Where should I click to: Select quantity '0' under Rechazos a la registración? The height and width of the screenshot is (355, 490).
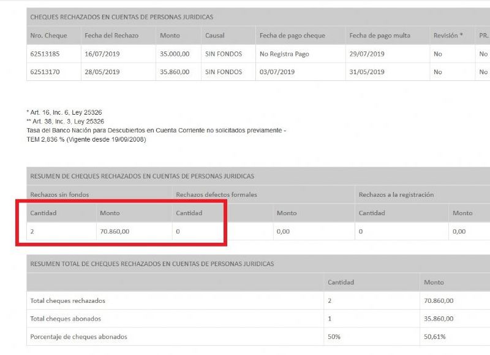tap(361, 231)
